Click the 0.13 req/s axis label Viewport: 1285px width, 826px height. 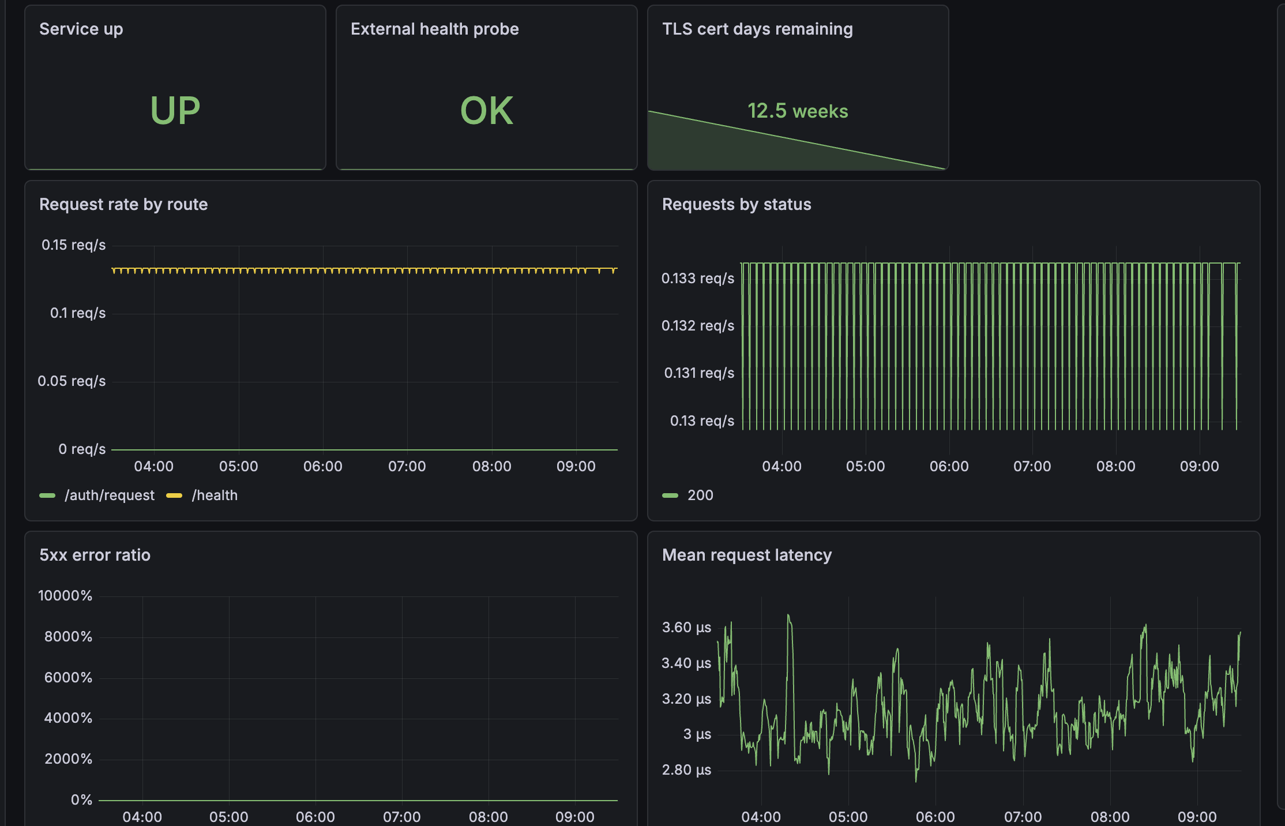coord(702,420)
